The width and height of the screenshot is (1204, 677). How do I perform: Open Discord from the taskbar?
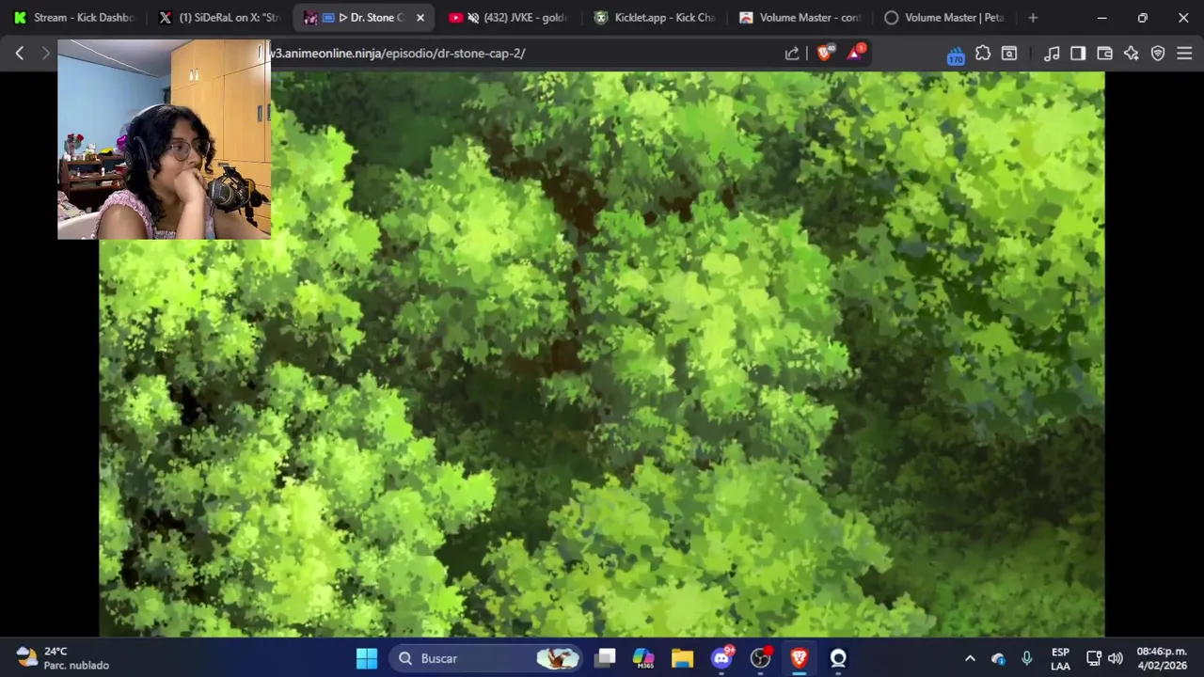[721, 658]
